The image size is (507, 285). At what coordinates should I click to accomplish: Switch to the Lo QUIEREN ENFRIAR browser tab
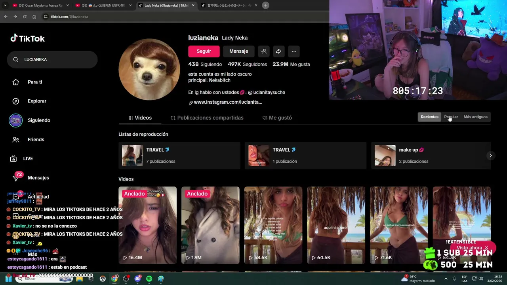pyautogui.click(x=103, y=6)
